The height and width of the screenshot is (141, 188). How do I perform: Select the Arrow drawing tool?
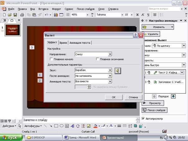(51, 126)
